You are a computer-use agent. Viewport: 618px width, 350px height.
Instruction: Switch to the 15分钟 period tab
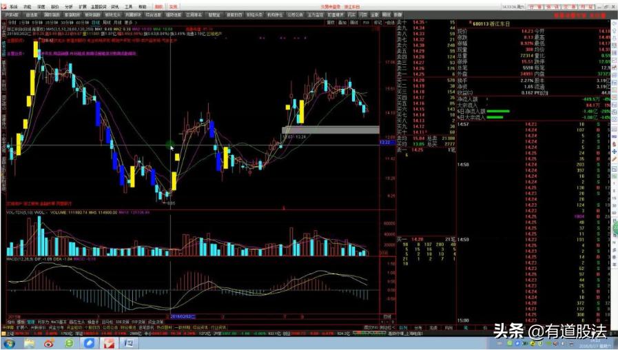52,23
